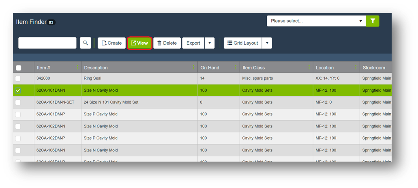Screen dimensions: 418x188
Task: Open column menu dots for Item #
Action: [x=77, y=67]
